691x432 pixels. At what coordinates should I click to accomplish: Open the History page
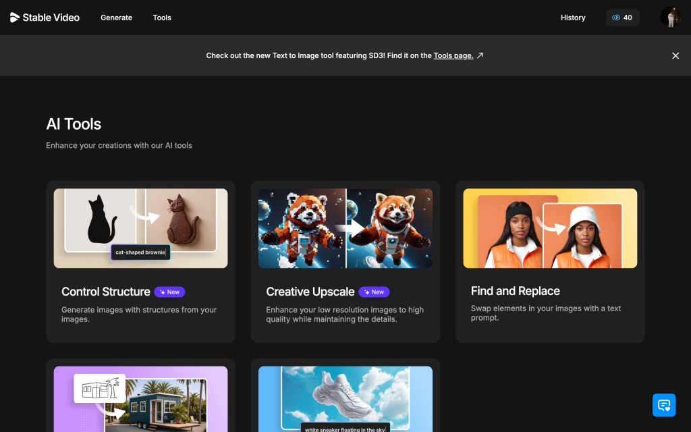pos(573,18)
